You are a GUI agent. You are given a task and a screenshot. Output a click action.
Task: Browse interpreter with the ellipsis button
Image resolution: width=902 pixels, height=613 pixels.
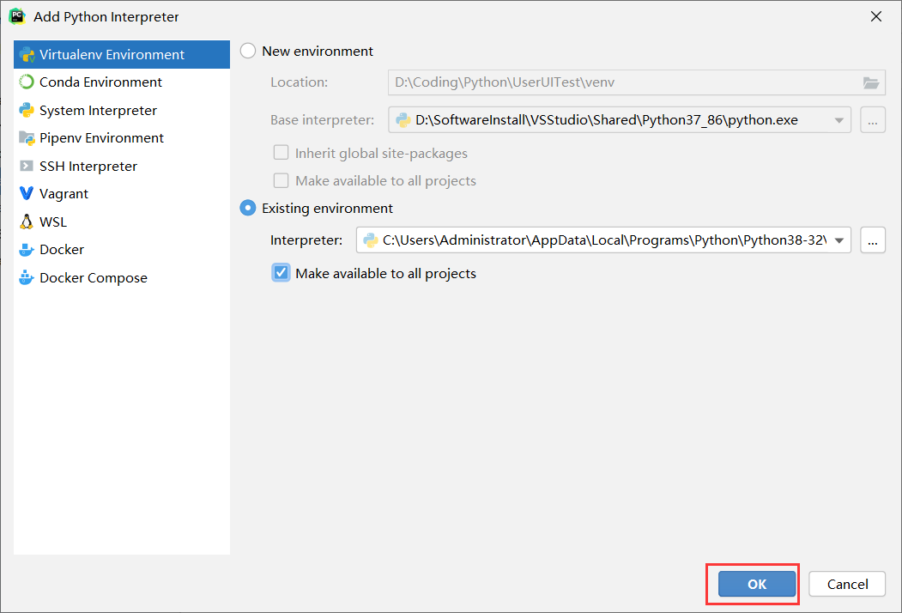pos(872,240)
